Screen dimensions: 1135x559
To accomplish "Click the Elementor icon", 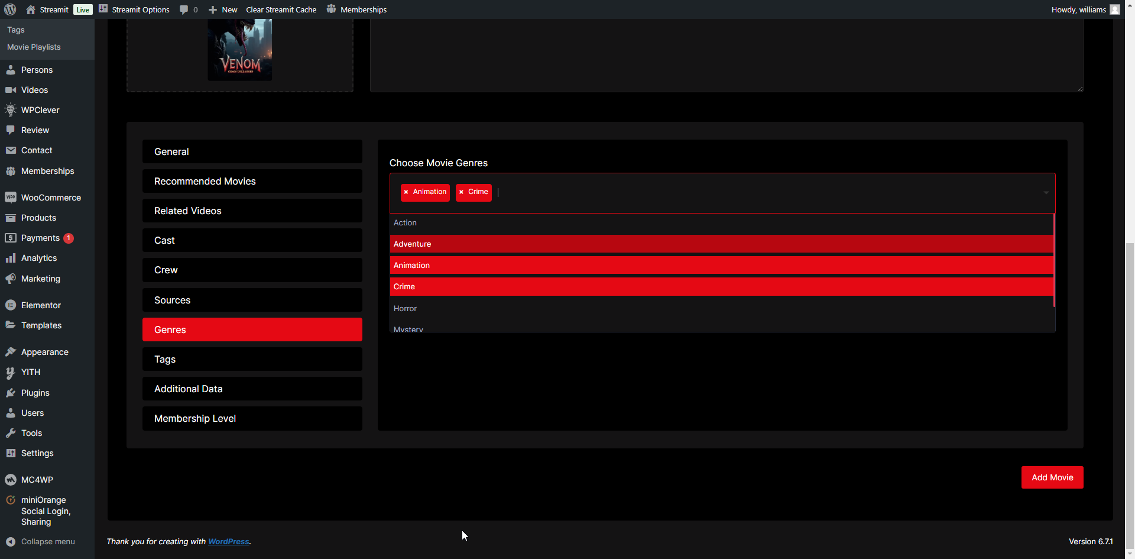I will point(11,305).
